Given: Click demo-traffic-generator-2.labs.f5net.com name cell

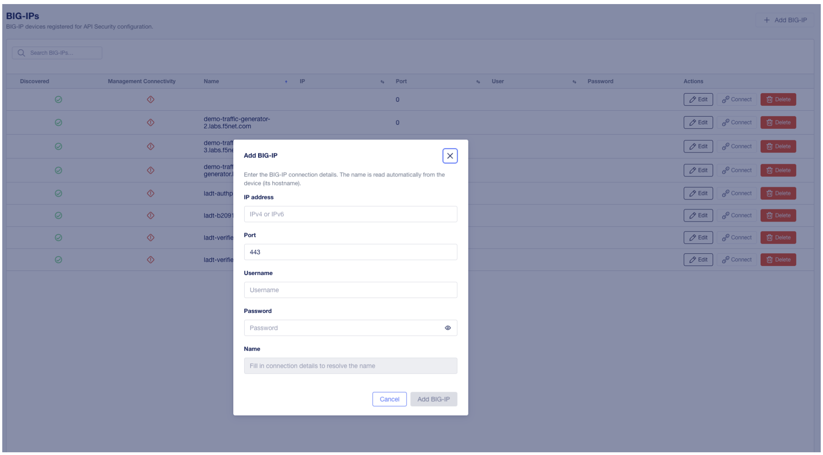Looking at the screenshot, I should click(236, 123).
